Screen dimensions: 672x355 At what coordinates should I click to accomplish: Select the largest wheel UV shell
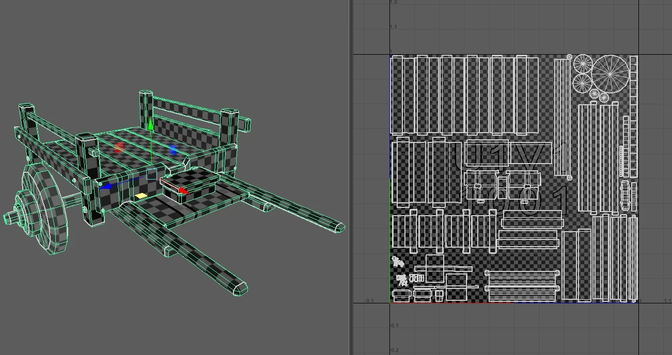point(610,74)
